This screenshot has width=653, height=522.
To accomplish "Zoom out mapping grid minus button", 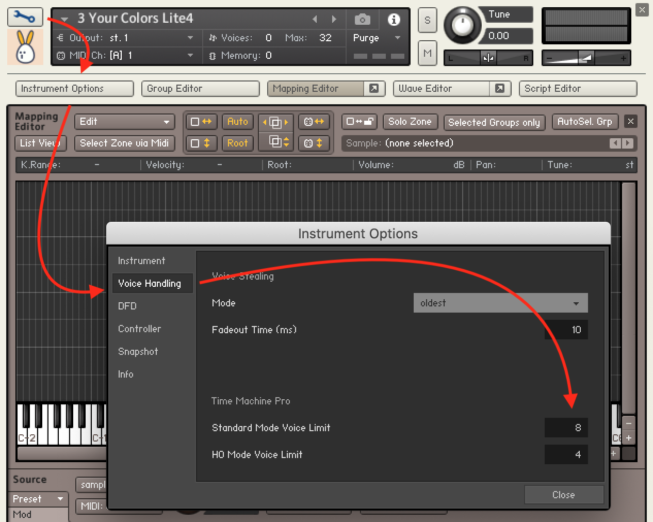I will point(628,423).
